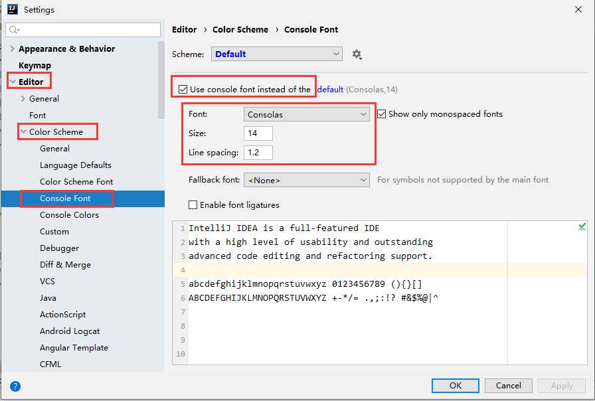Focus the settings search field
The height and width of the screenshot is (401, 595).
(x=83, y=30)
